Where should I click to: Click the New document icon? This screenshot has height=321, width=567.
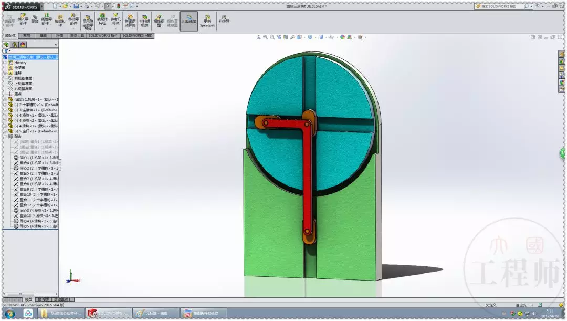(55, 6)
